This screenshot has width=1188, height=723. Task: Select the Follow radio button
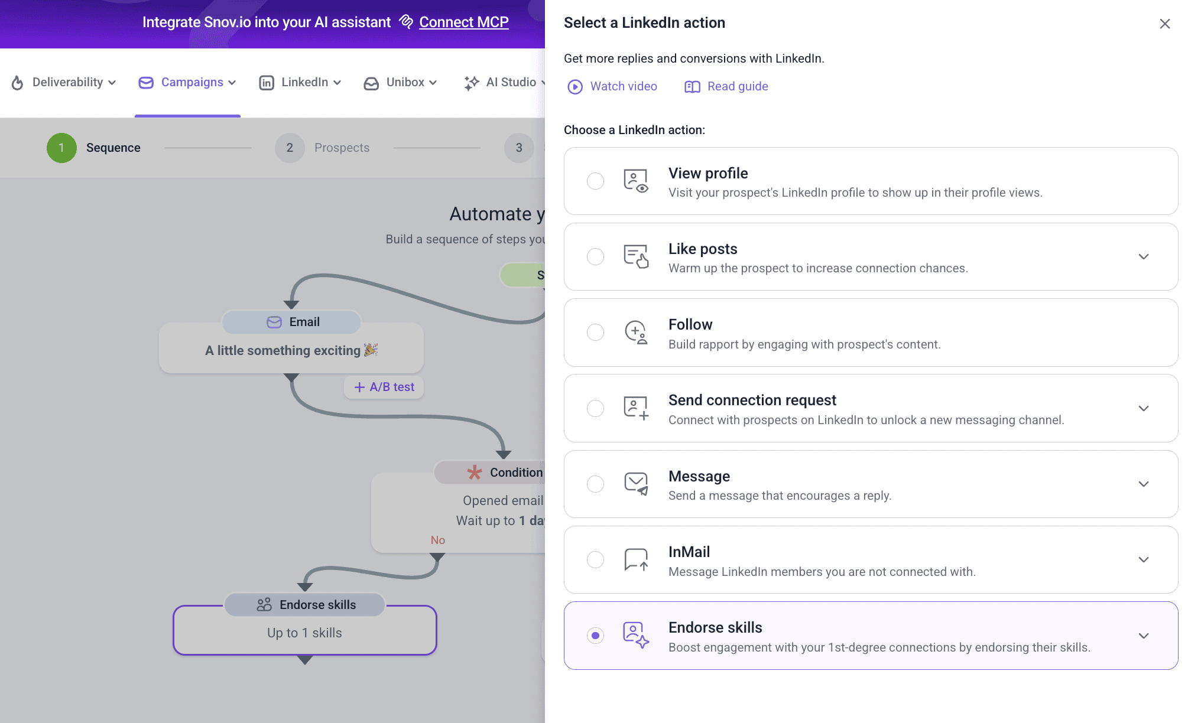click(595, 332)
